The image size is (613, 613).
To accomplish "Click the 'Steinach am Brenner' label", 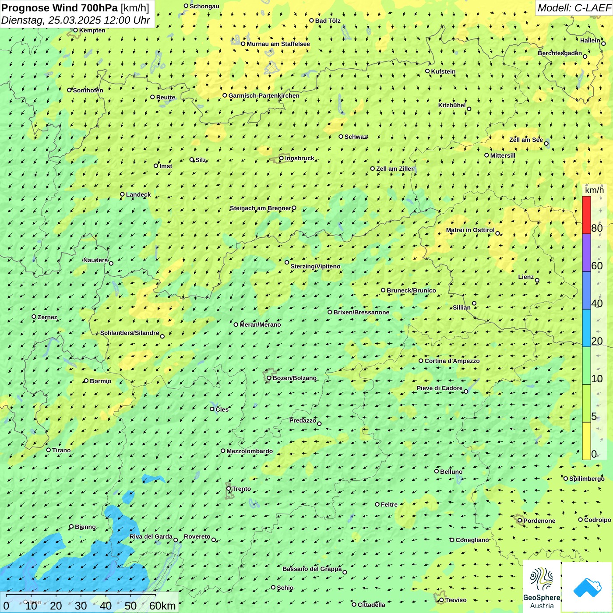I will tap(261, 208).
